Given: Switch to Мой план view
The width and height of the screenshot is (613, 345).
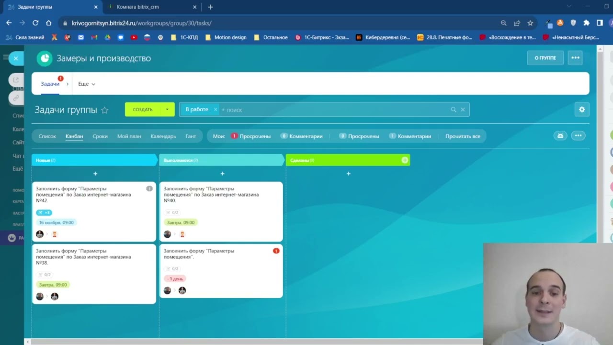Looking at the screenshot, I should (x=129, y=136).
